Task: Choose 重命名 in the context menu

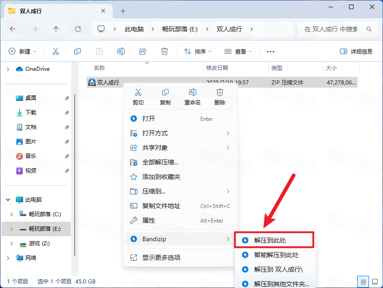Action: pyautogui.click(x=193, y=97)
